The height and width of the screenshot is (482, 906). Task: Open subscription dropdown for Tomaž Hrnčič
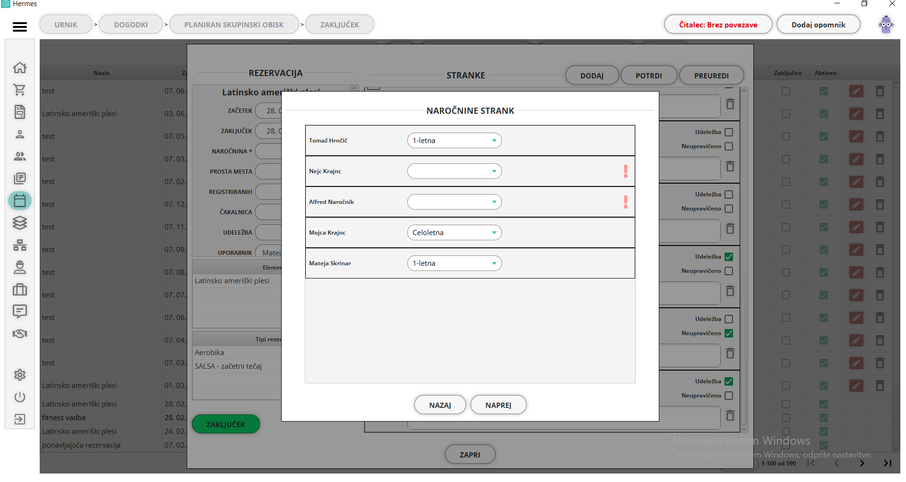coord(454,141)
